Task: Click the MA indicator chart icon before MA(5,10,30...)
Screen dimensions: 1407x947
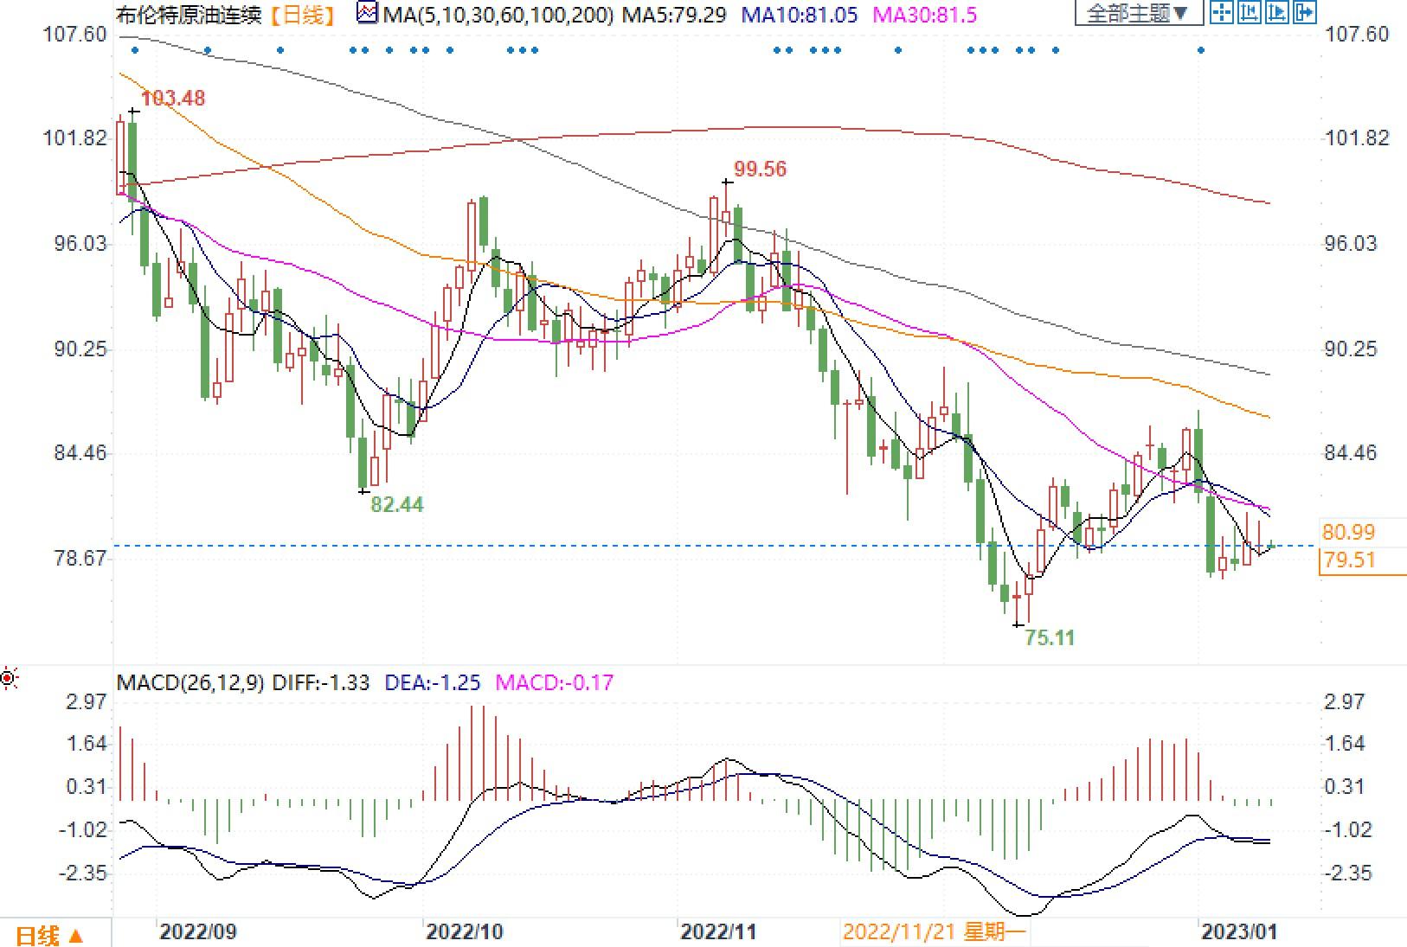Action: (368, 14)
